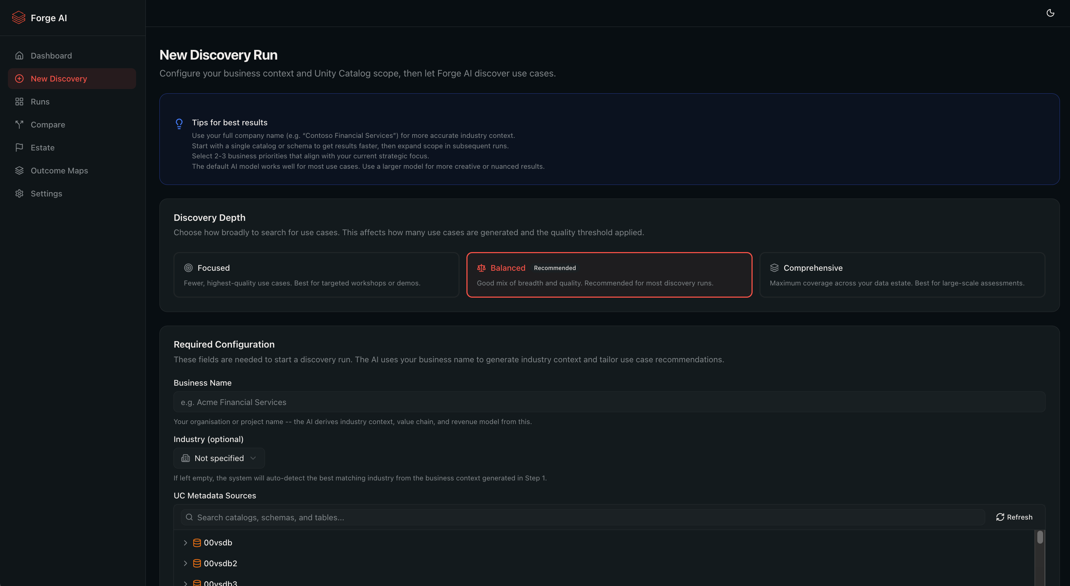Select the Focused depth option
The width and height of the screenshot is (1070, 586).
tap(317, 275)
